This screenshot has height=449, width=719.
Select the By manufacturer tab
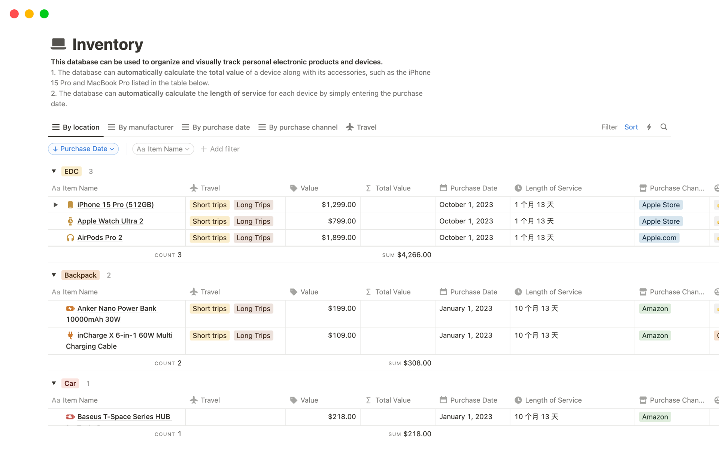point(141,127)
